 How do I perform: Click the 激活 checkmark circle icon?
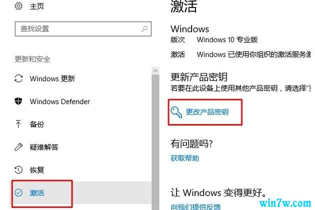(x=19, y=193)
